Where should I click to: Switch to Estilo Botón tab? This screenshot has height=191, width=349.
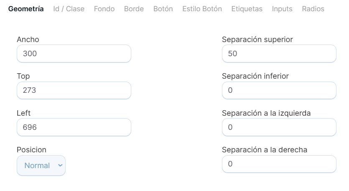tap(202, 9)
